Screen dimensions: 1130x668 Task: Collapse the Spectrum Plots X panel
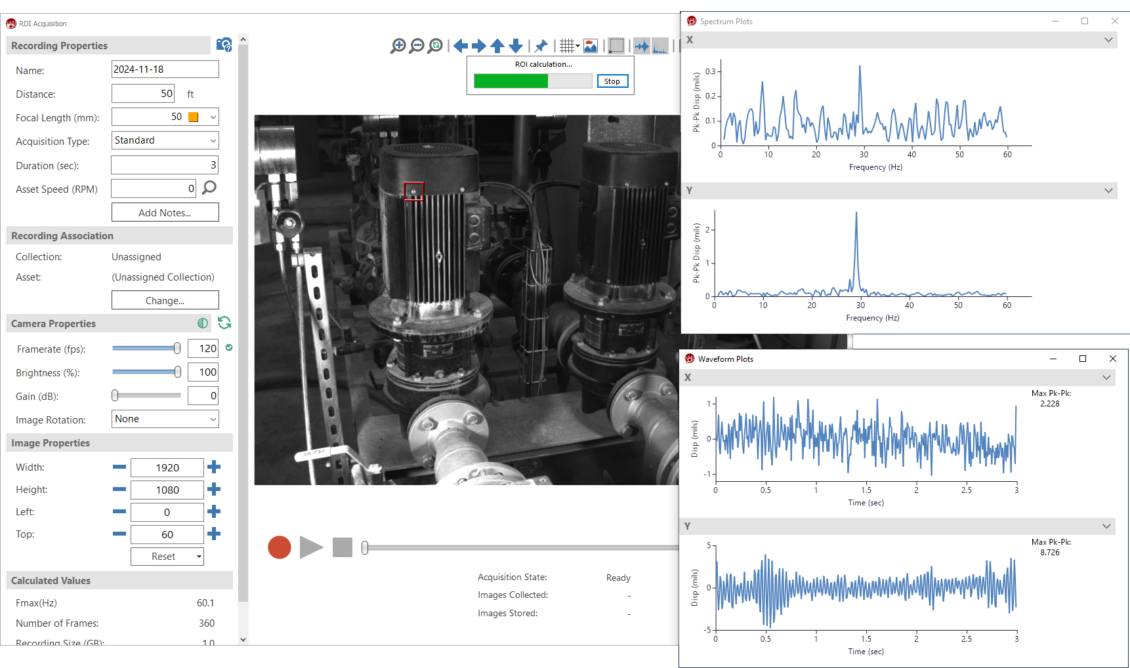(x=1108, y=40)
